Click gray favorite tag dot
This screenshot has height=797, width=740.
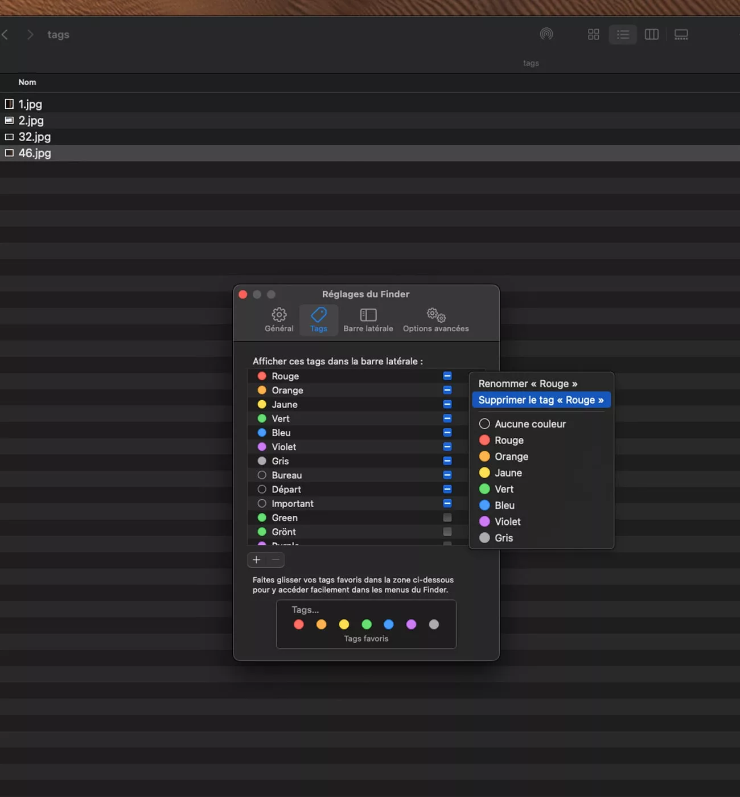coord(434,625)
